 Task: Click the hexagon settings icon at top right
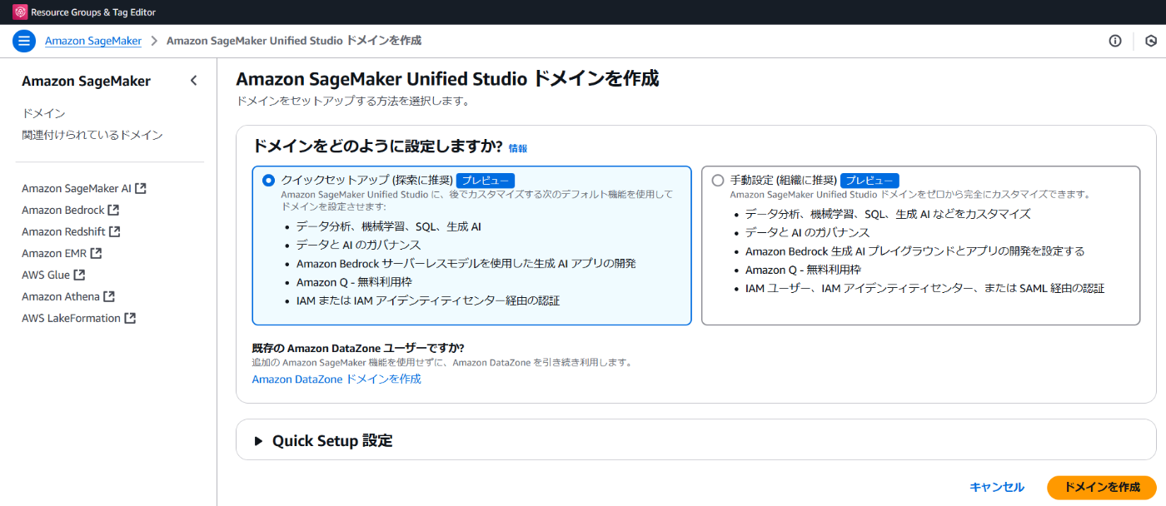pos(1151,41)
